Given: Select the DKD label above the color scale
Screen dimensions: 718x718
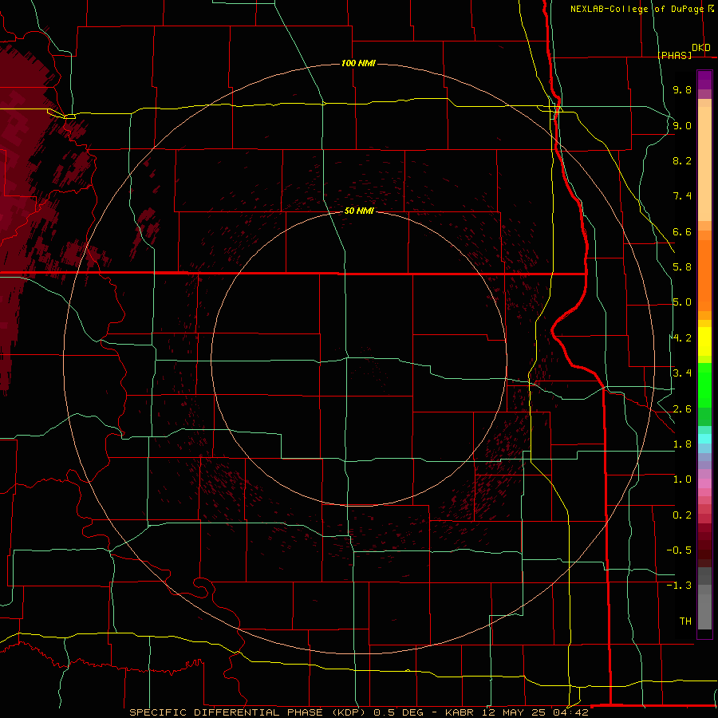Looking at the screenshot, I should tap(700, 48).
